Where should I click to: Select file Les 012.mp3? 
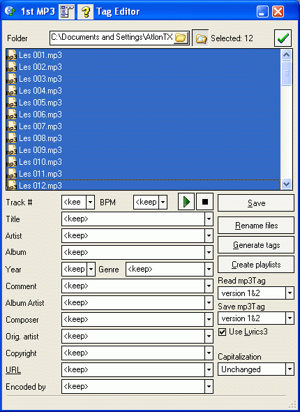click(x=143, y=185)
